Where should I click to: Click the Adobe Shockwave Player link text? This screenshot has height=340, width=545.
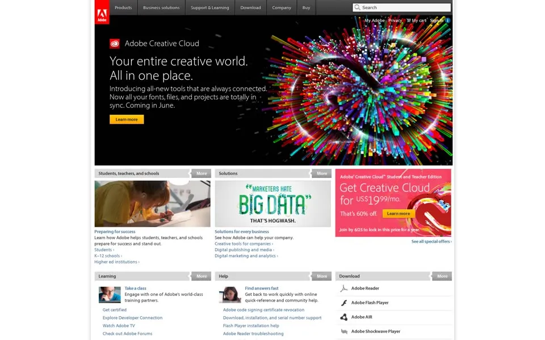[376, 331]
